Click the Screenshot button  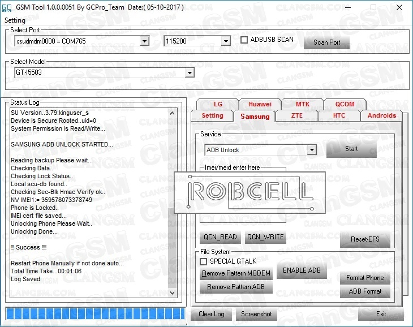pyautogui.click(x=256, y=314)
